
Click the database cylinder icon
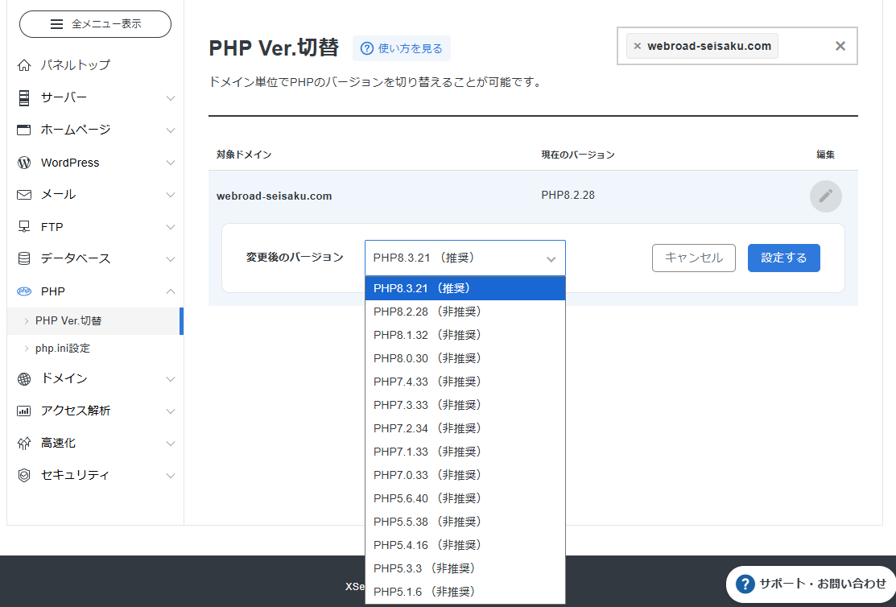24,258
